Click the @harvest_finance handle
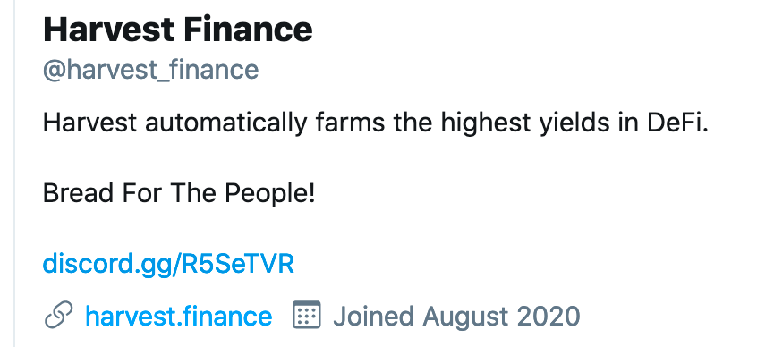Screen dimensions: 757x347 (150, 70)
